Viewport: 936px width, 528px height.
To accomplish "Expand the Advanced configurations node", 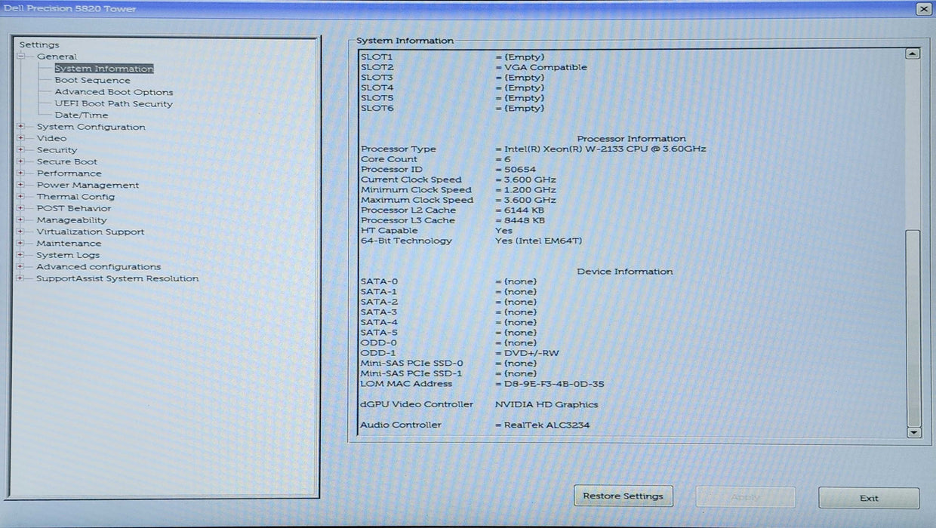I will click(x=21, y=267).
